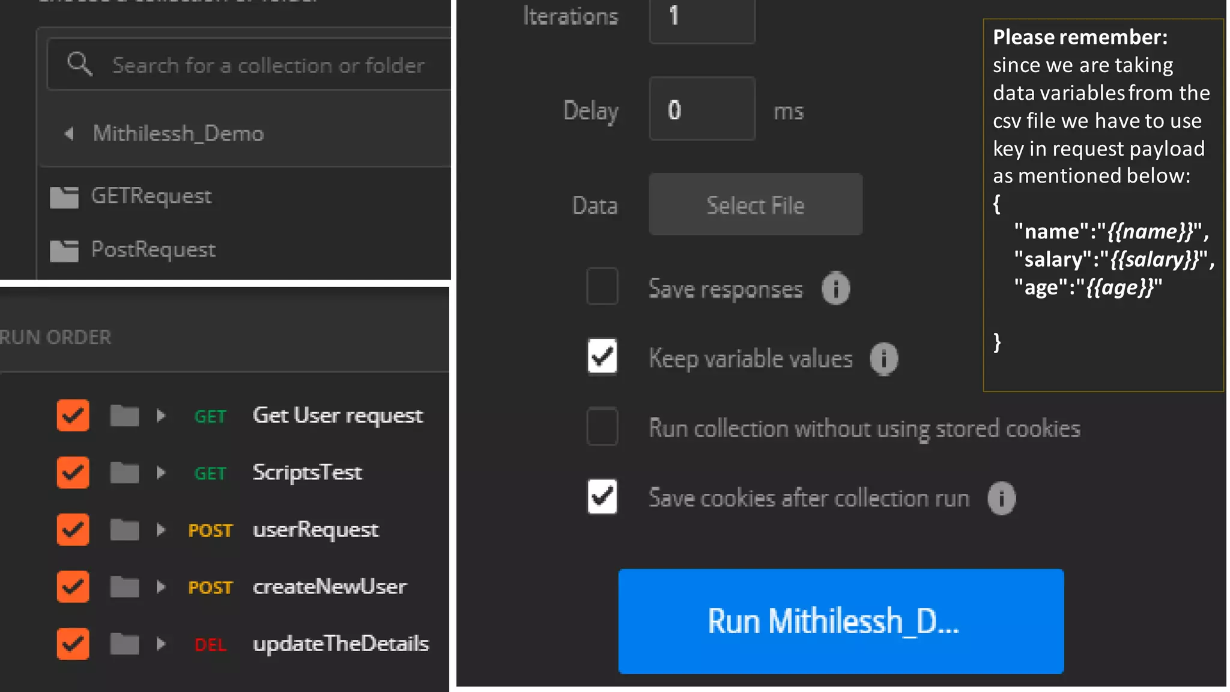The width and height of the screenshot is (1230, 692).
Task: Expand the createNewUser request arrow
Action: point(160,587)
